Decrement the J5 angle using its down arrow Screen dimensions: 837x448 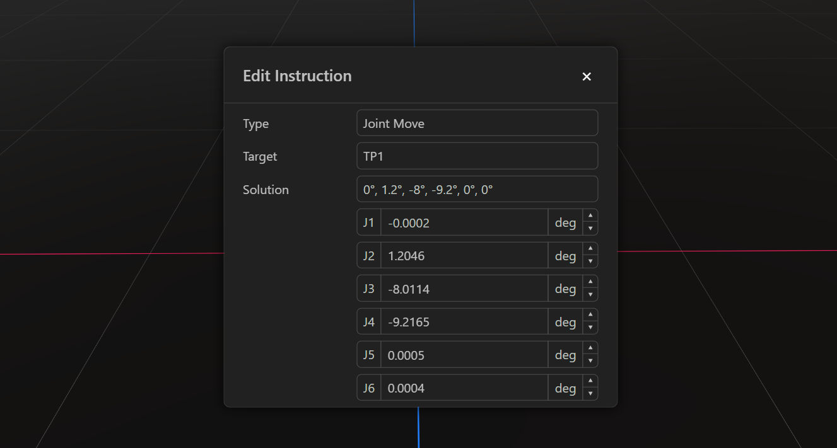[x=590, y=359]
